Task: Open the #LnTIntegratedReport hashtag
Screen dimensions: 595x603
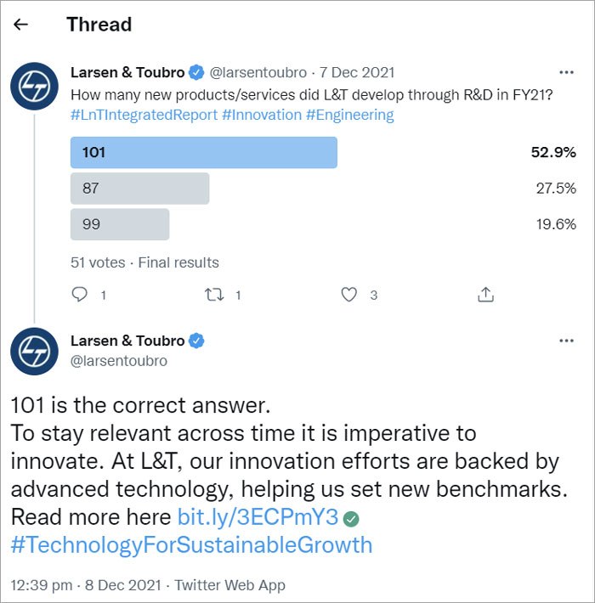Action: [144, 115]
